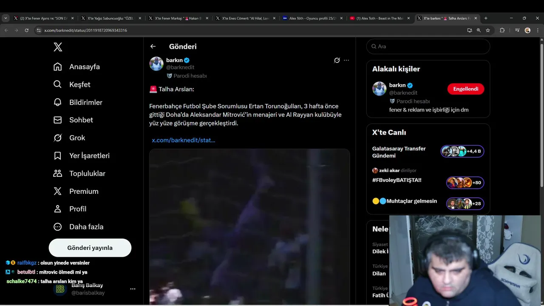This screenshot has width=544, height=306.
Task: Click the Grok icon on post
Action: click(337, 60)
